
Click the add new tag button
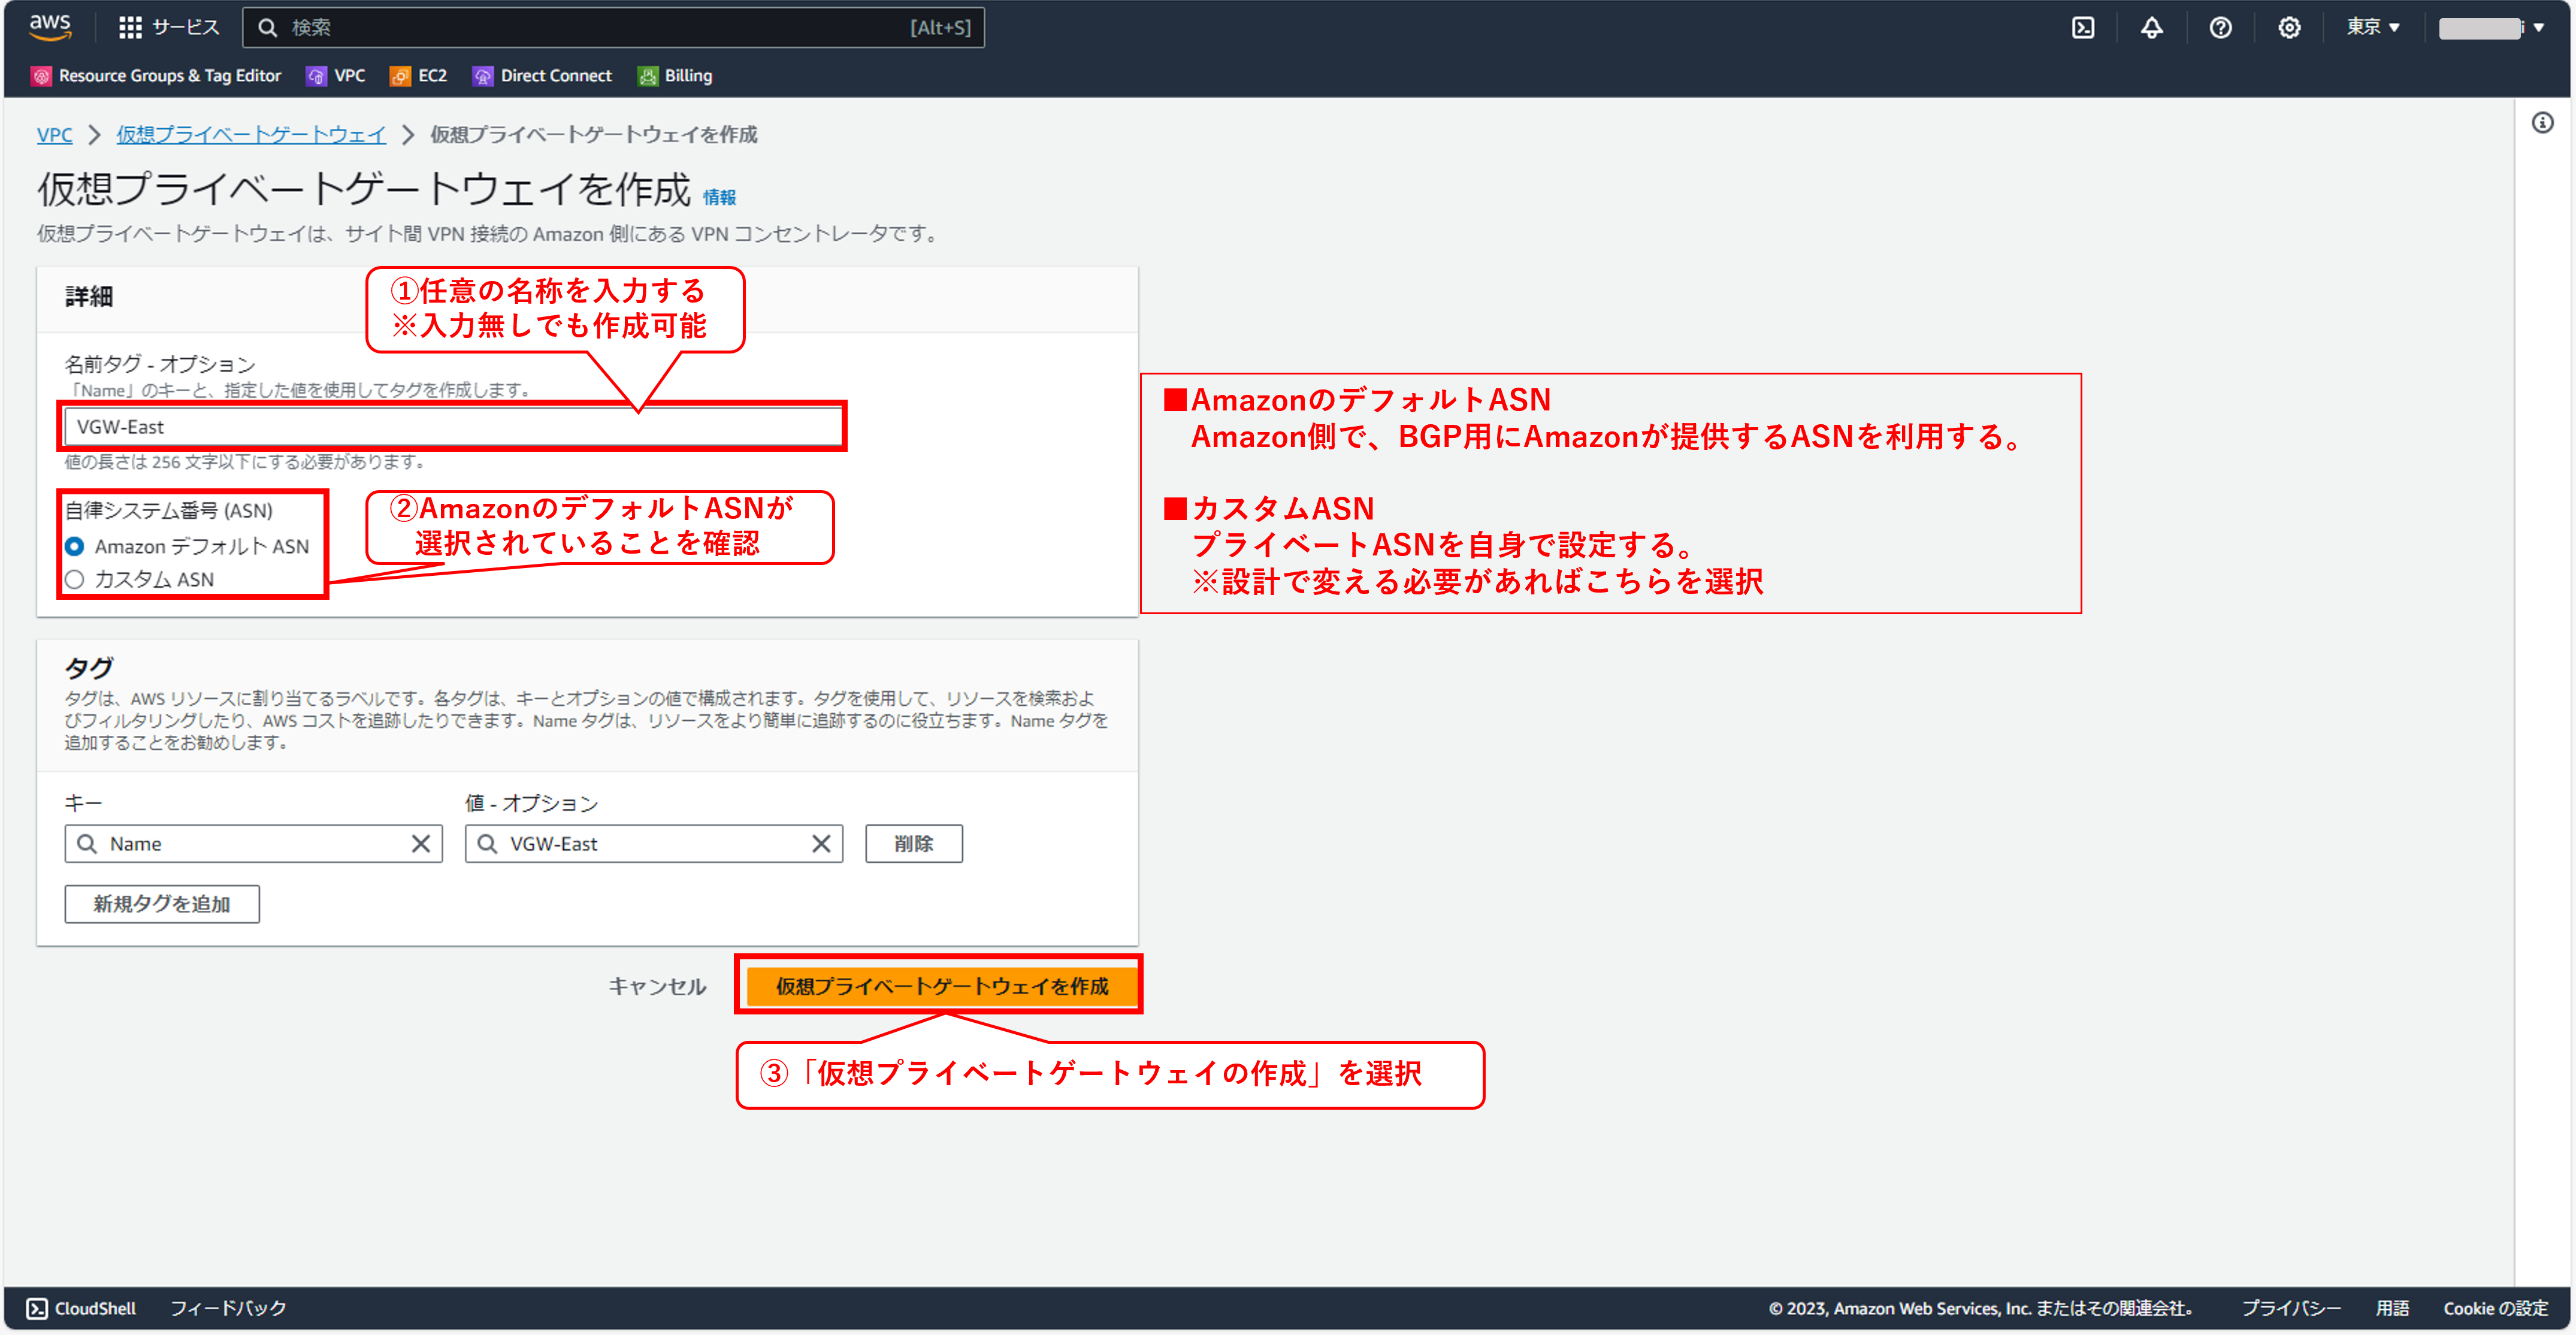(x=162, y=904)
